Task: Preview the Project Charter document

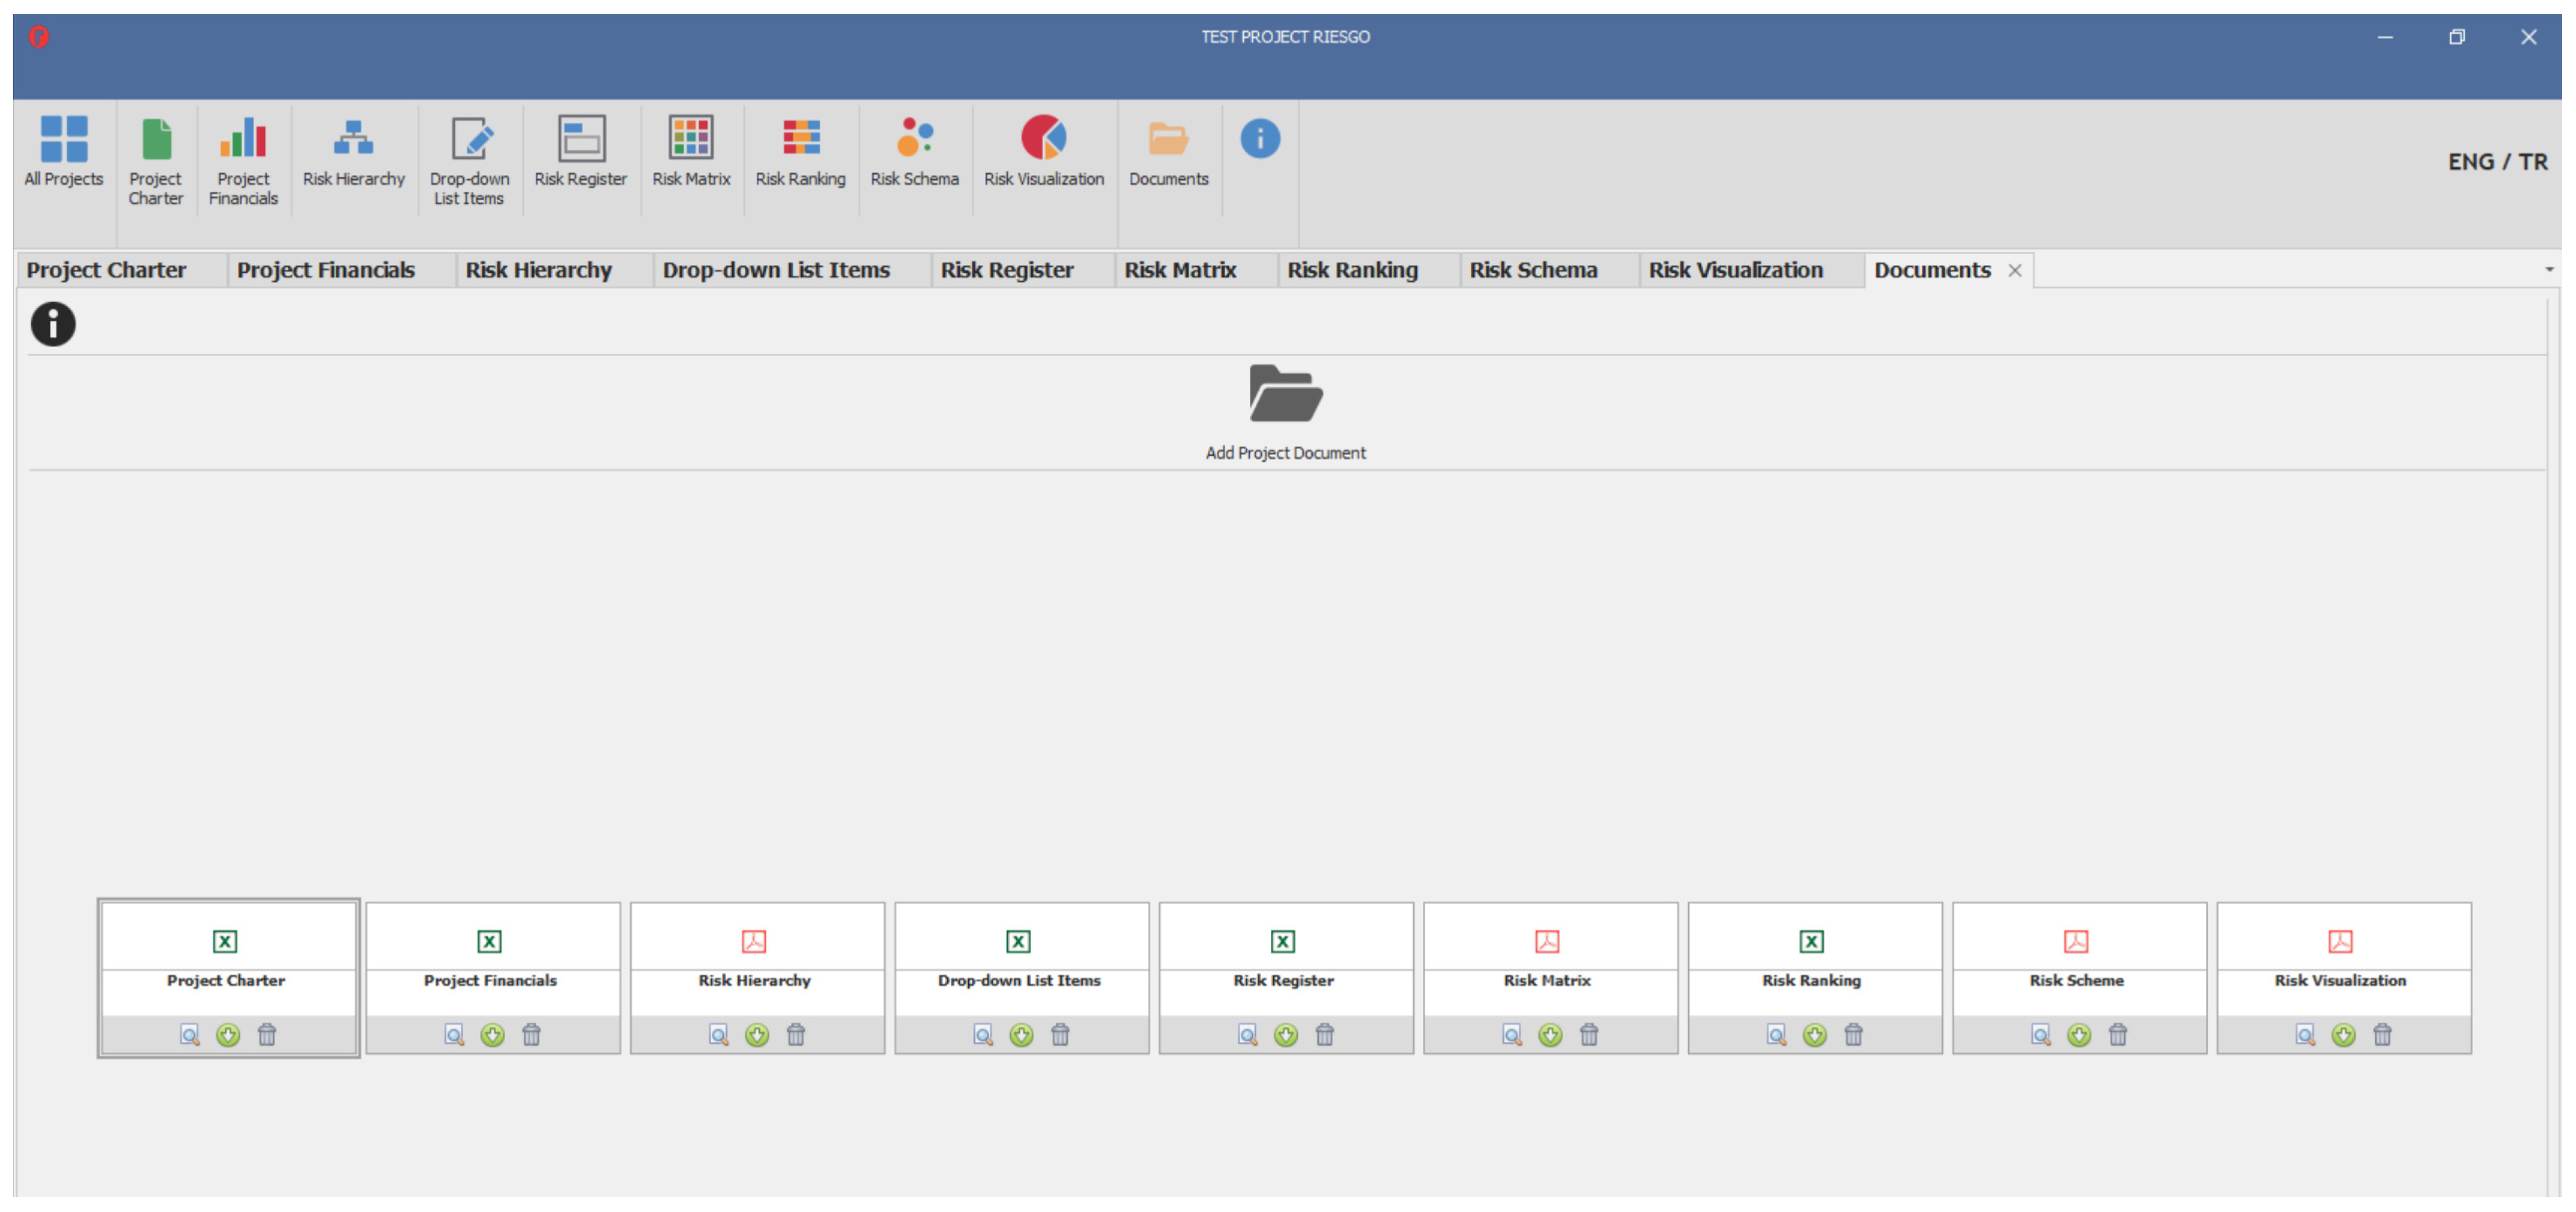Action: tap(189, 1035)
